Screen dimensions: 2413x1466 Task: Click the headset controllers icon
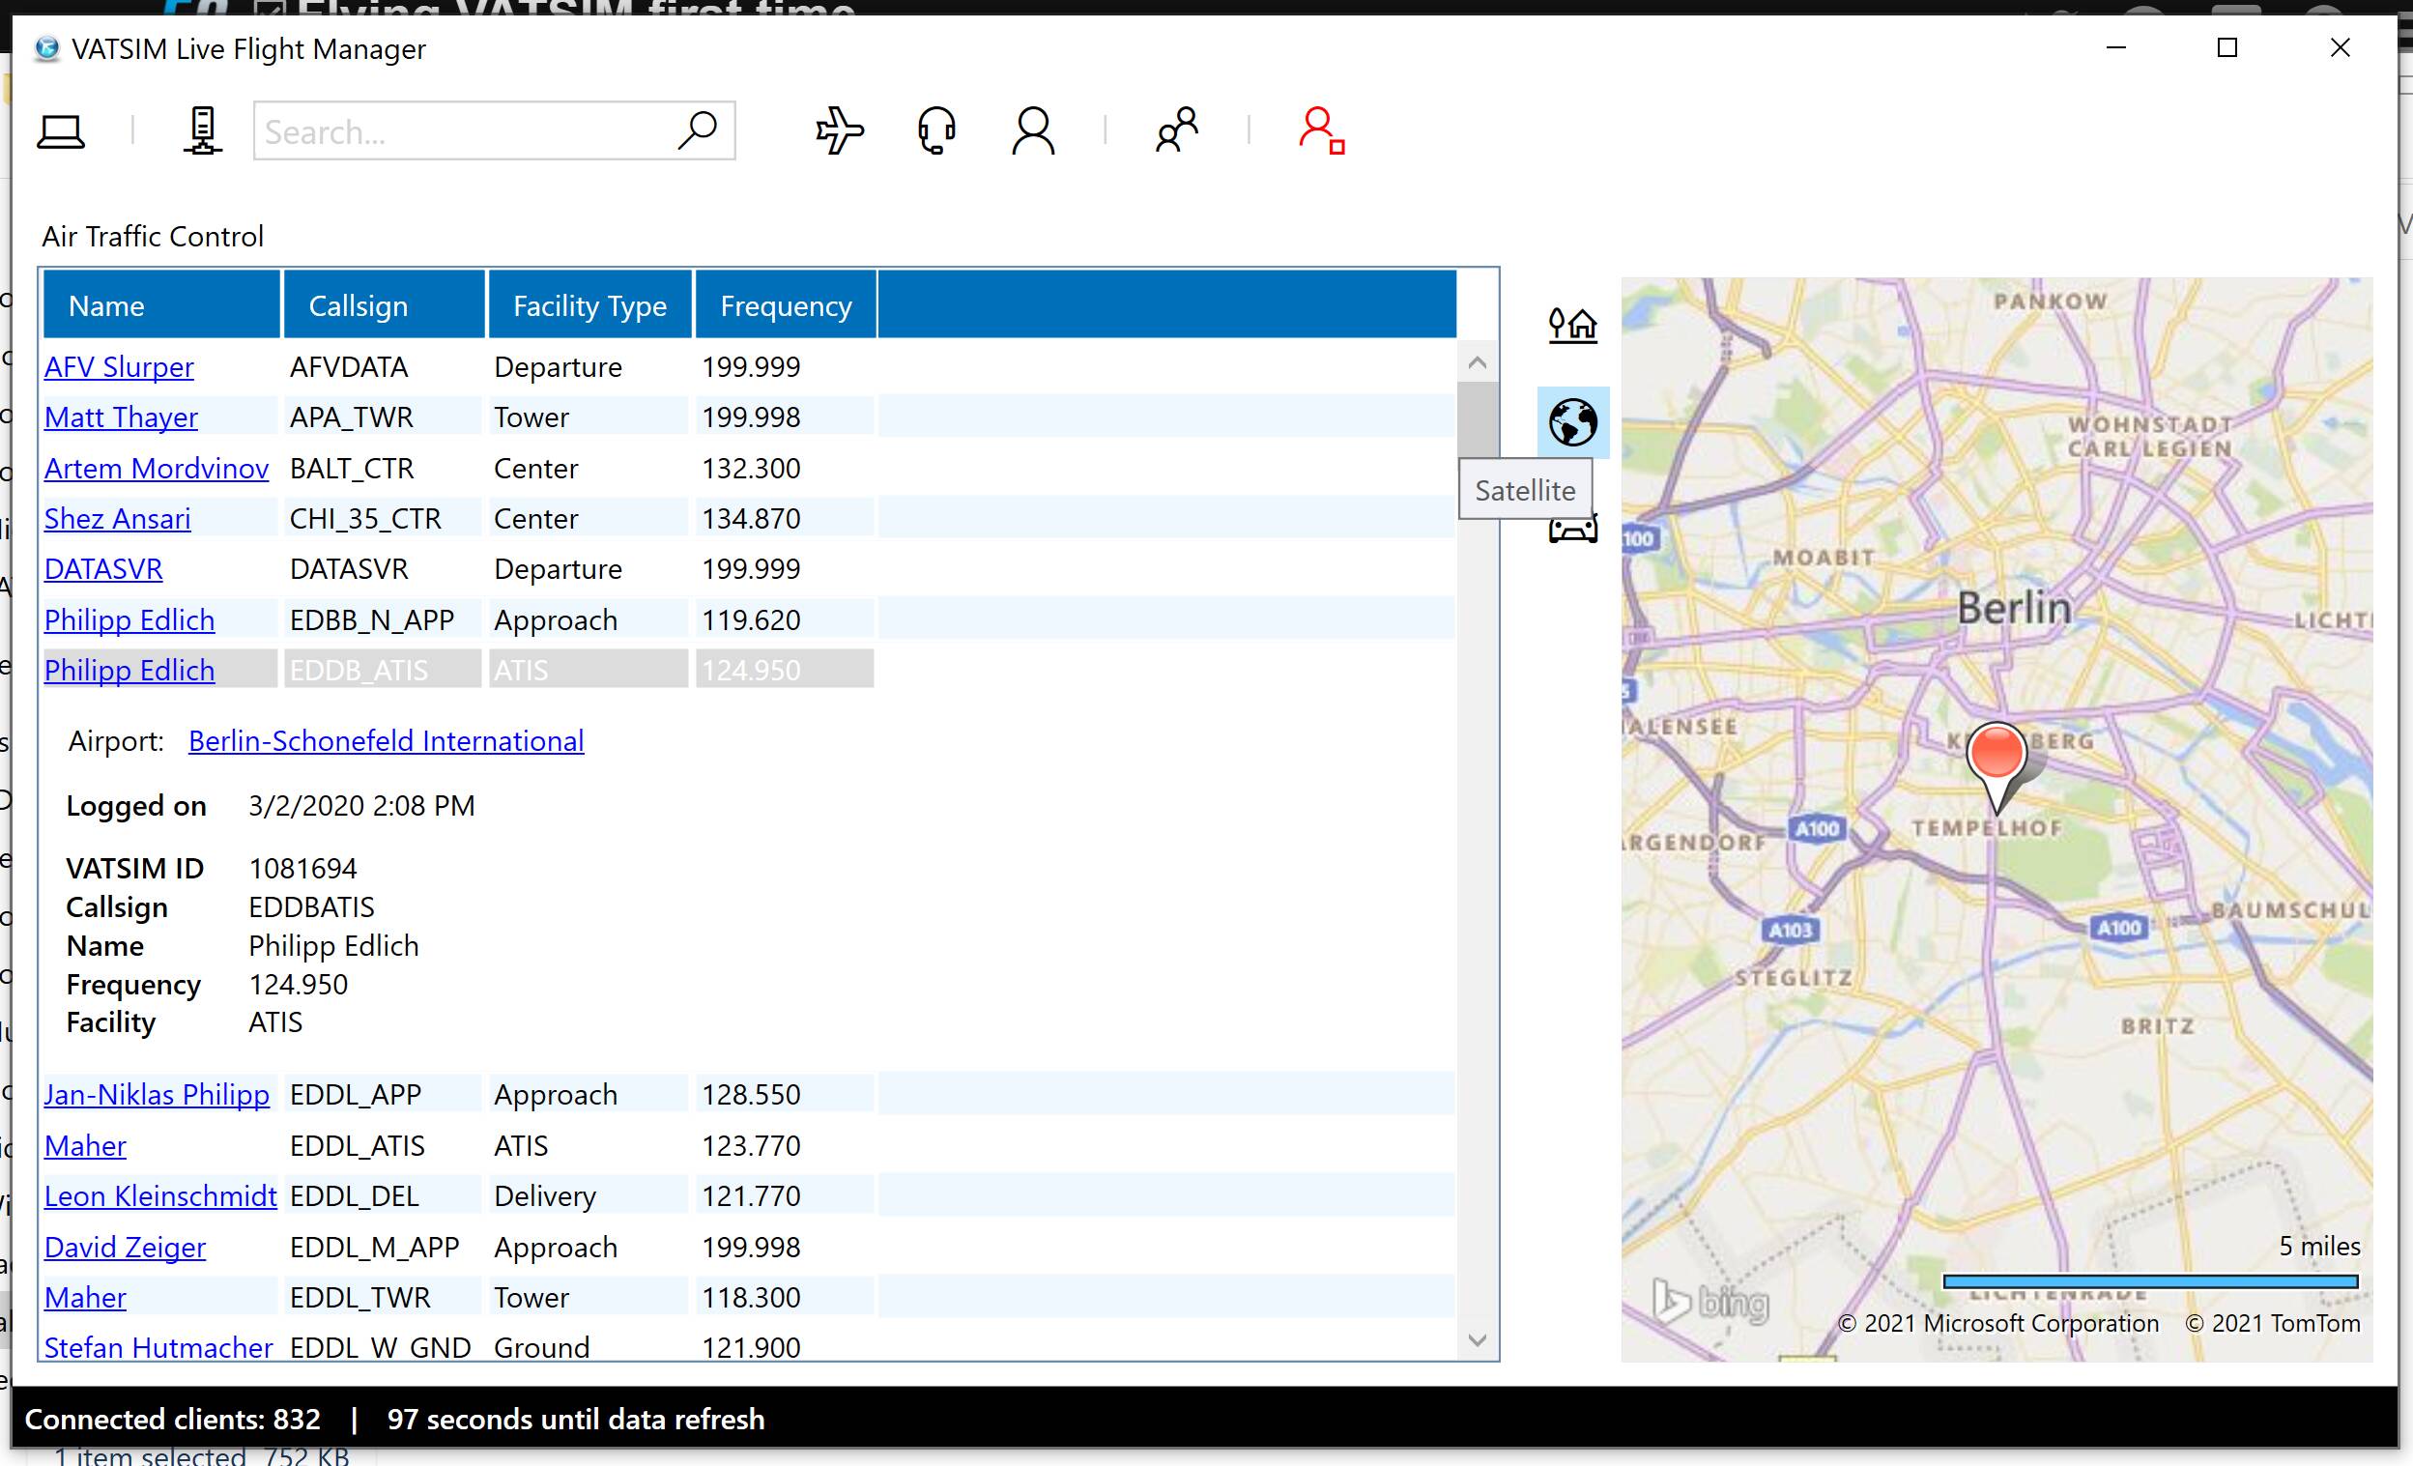(x=936, y=131)
